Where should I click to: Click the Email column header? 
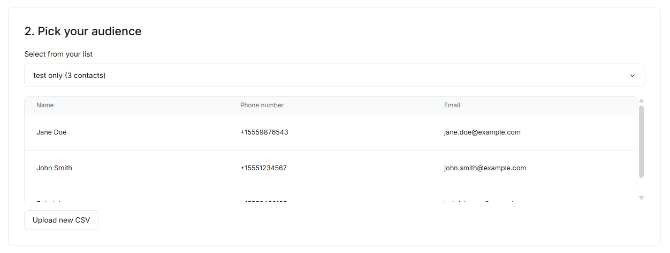452,105
